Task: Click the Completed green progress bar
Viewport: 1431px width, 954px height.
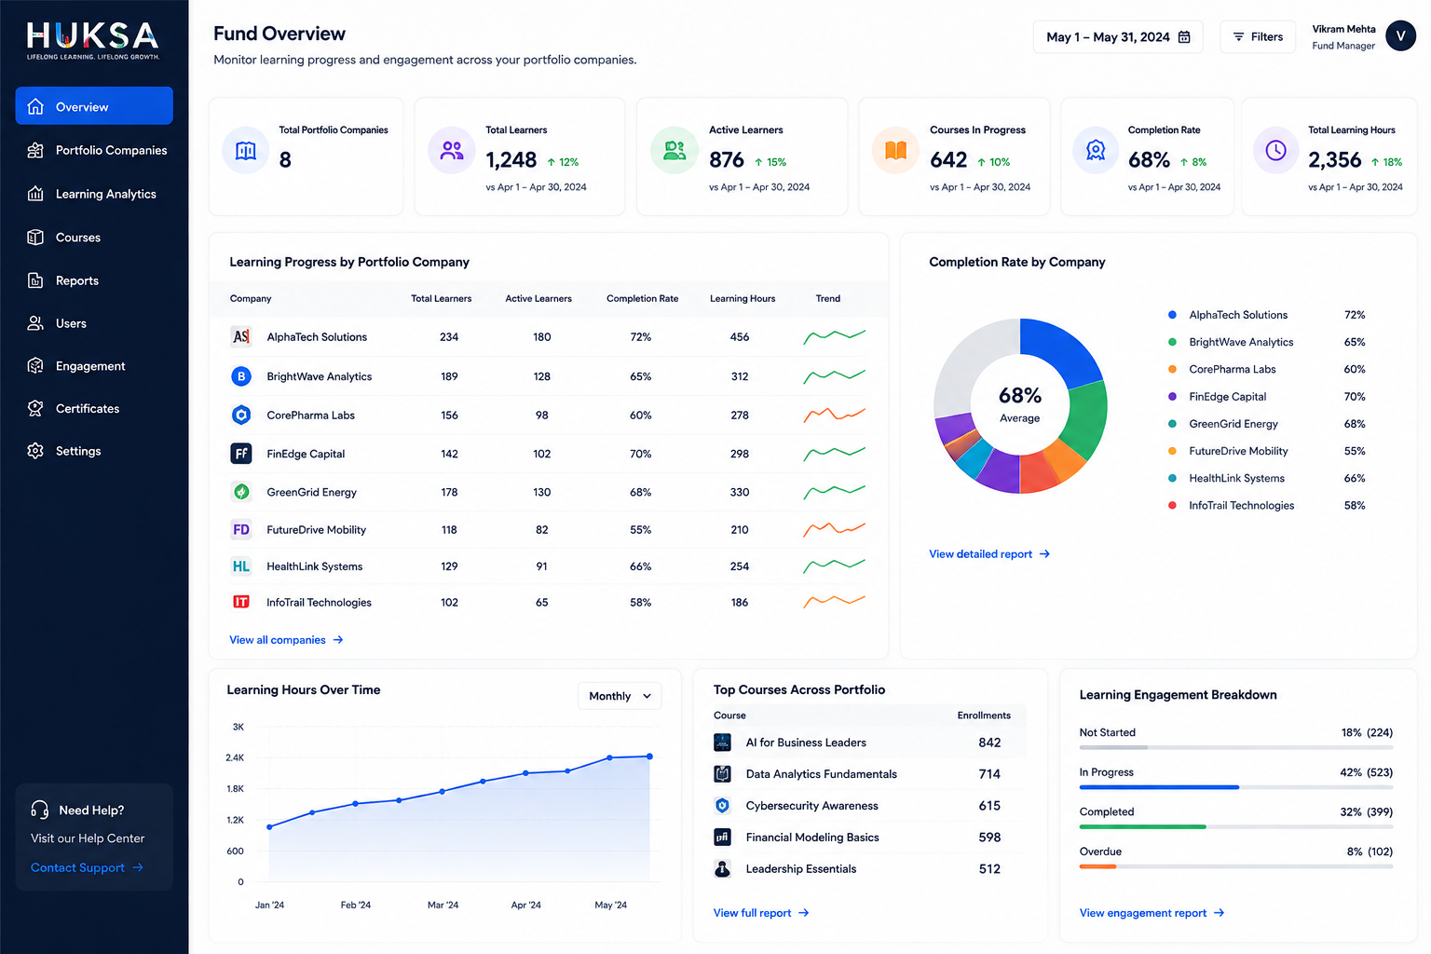Action: (x=1142, y=826)
